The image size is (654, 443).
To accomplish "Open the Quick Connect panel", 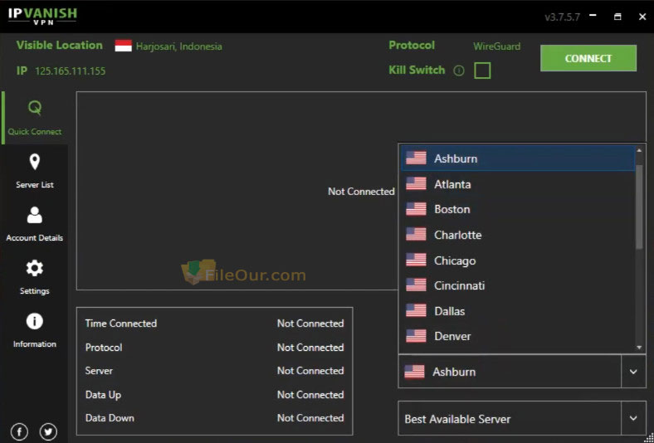I will [x=35, y=119].
